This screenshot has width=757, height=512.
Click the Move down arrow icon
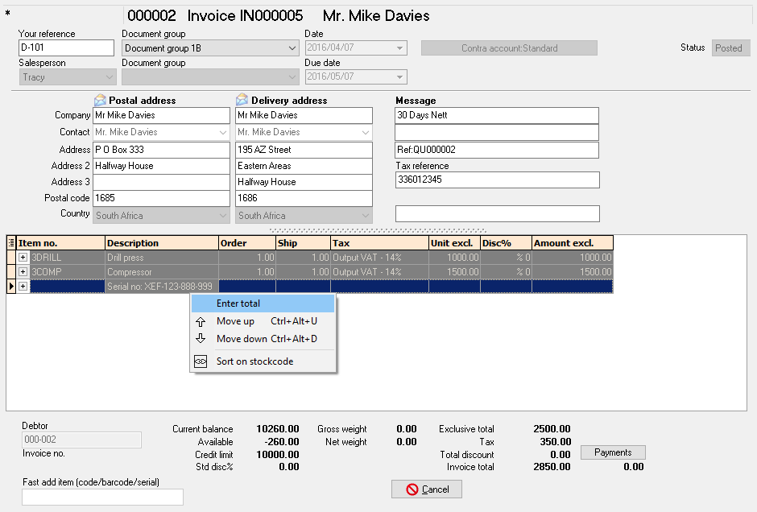pyautogui.click(x=201, y=339)
